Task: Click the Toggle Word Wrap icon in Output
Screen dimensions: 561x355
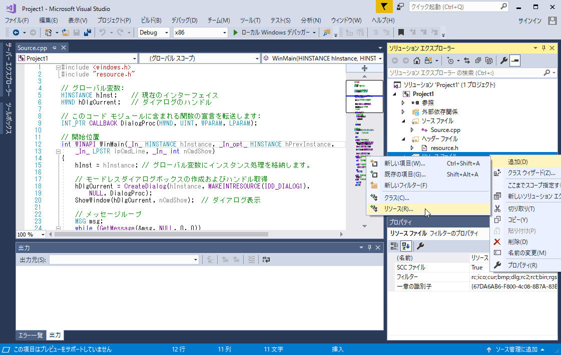Action: [266, 259]
